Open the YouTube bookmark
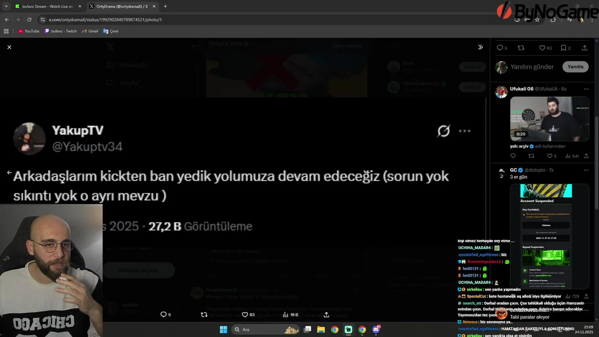 pyautogui.click(x=29, y=31)
